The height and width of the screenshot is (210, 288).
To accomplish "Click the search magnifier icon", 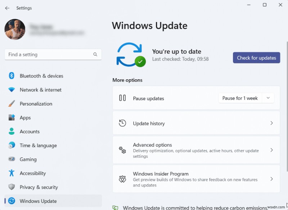I will pyautogui.click(x=95, y=54).
